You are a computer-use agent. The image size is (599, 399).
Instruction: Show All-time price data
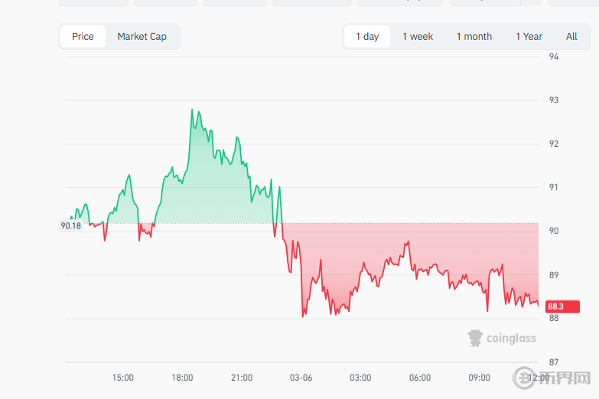pyautogui.click(x=571, y=37)
